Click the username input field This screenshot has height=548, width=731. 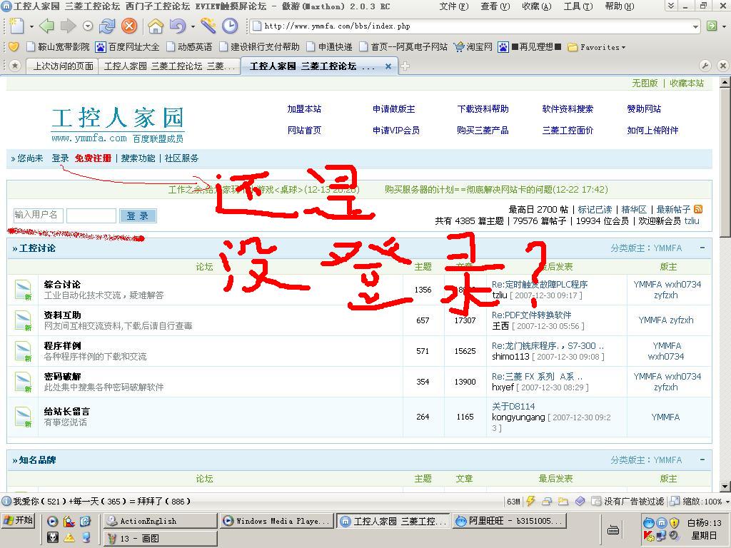[x=38, y=215]
